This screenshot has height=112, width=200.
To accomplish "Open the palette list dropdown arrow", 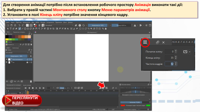I will point(31,42).
